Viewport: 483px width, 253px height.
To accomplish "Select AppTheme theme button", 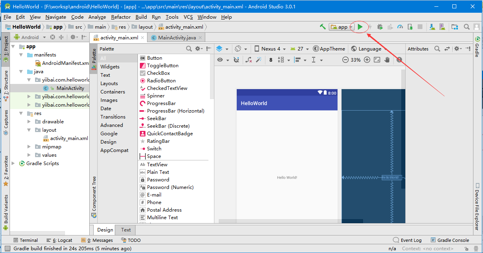I will click(329, 49).
